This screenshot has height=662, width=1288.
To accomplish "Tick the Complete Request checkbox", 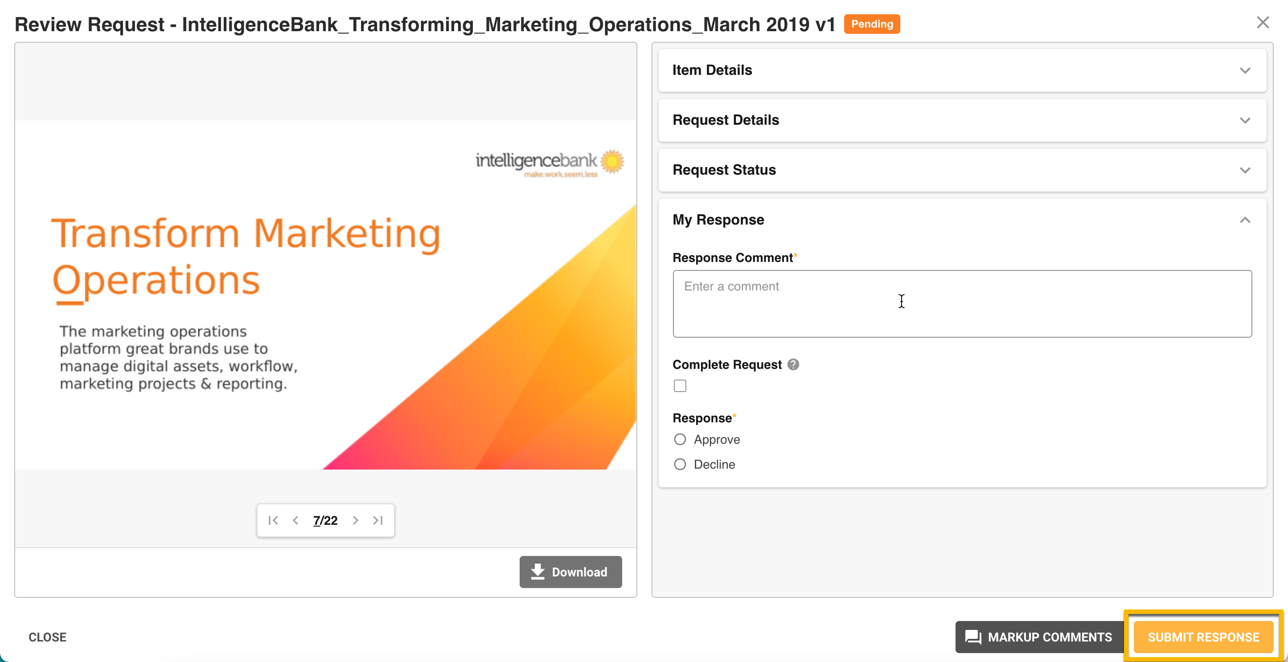I will pos(680,386).
